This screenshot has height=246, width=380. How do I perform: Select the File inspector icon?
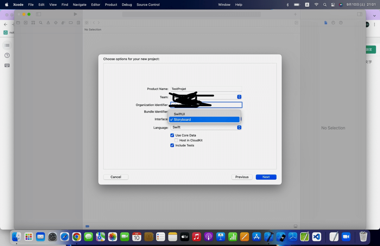coord(326,23)
